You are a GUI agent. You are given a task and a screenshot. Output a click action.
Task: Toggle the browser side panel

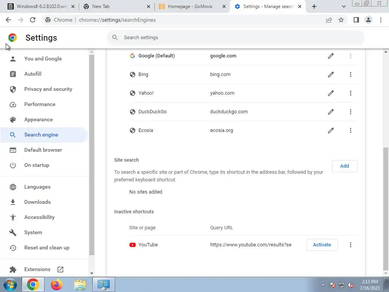(x=356, y=20)
